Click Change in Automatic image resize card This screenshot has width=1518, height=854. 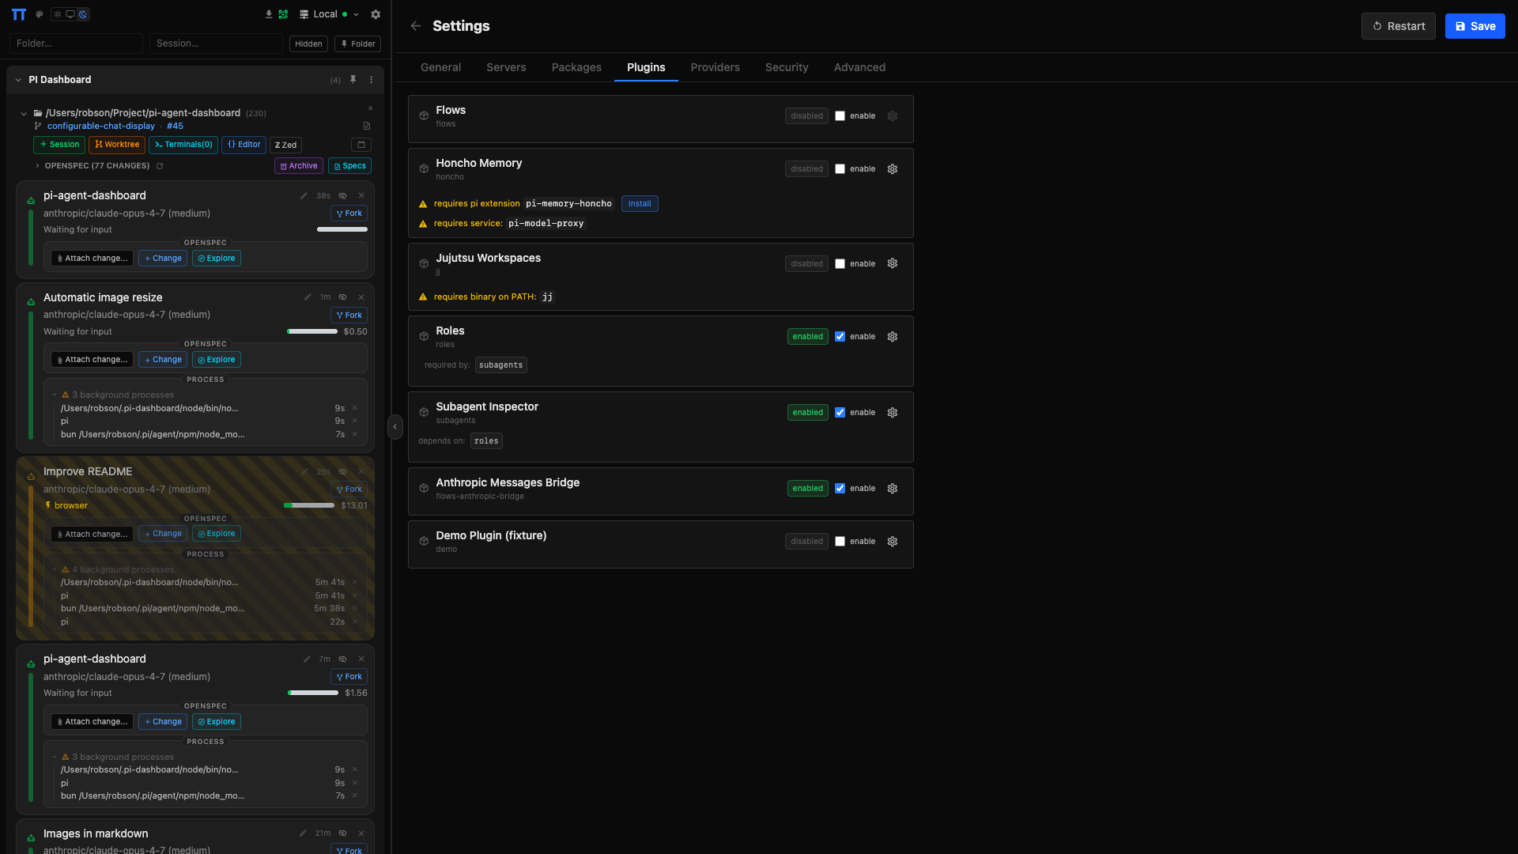pos(163,360)
